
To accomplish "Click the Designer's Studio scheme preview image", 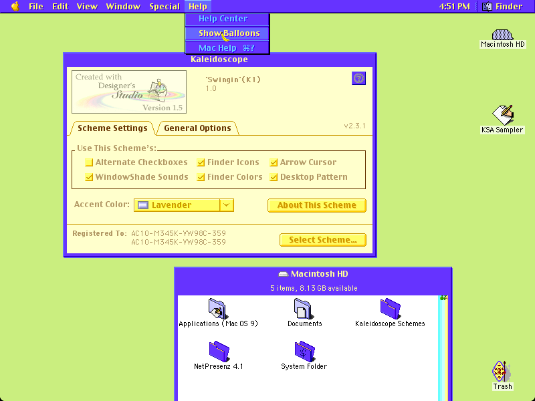I will coord(129,92).
